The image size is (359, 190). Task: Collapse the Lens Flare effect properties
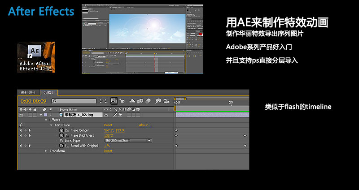click(51, 125)
